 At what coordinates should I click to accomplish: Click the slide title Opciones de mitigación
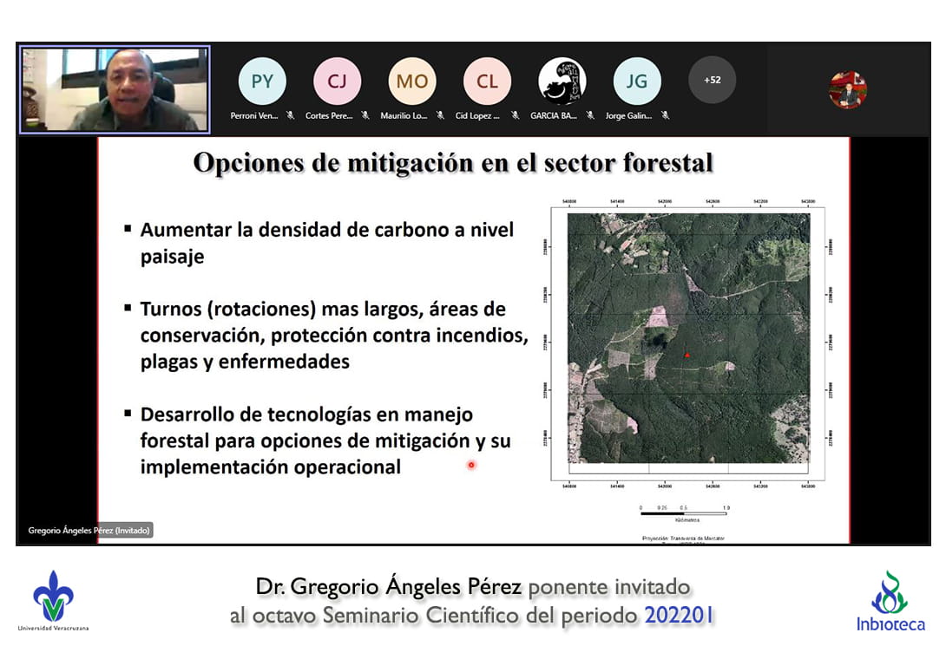tap(452, 163)
